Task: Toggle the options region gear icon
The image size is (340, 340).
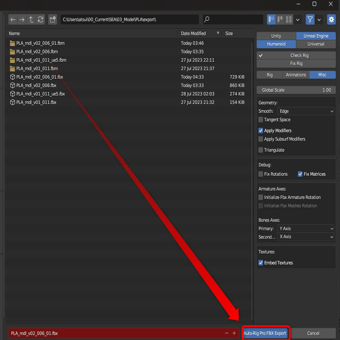Action: pyautogui.click(x=331, y=20)
